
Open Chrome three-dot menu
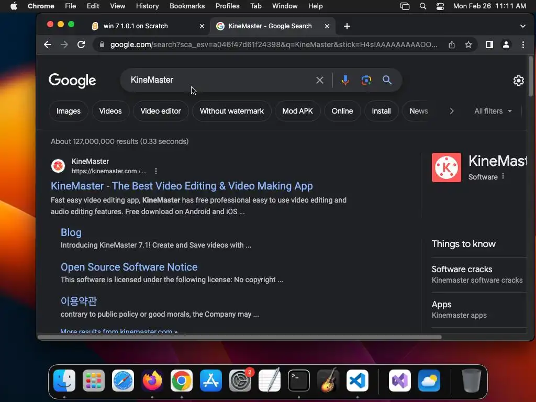tap(523, 44)
